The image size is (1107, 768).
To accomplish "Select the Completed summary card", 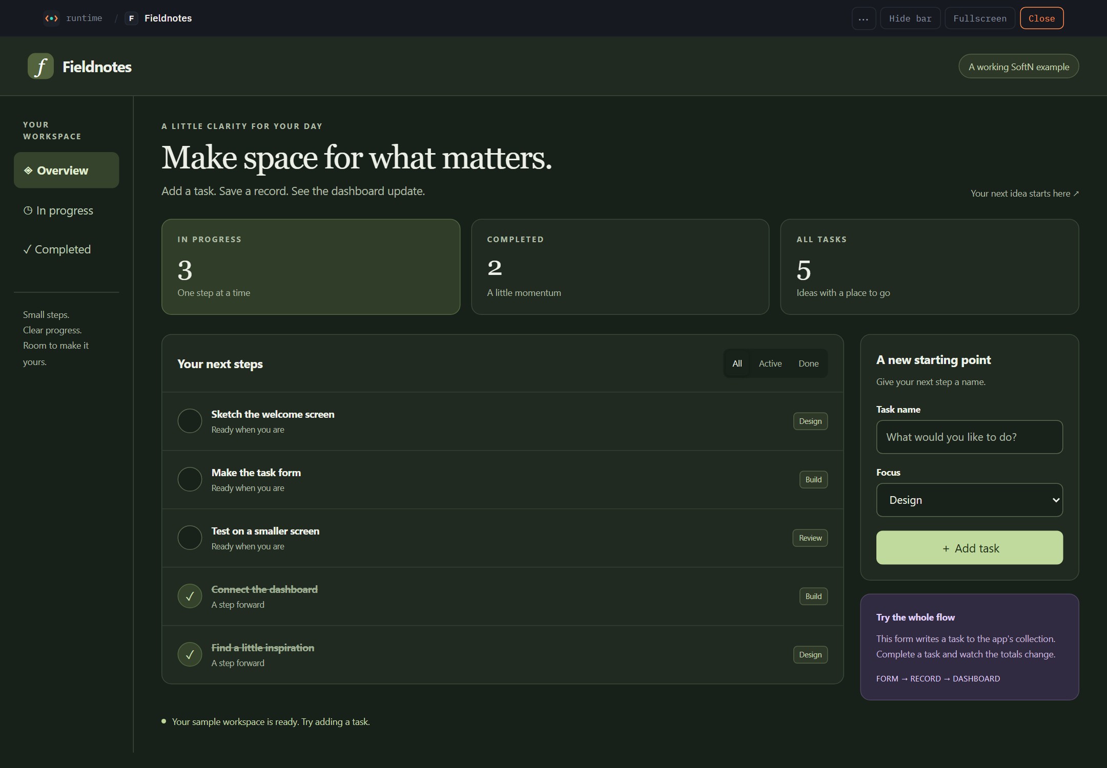I will 620,267.
